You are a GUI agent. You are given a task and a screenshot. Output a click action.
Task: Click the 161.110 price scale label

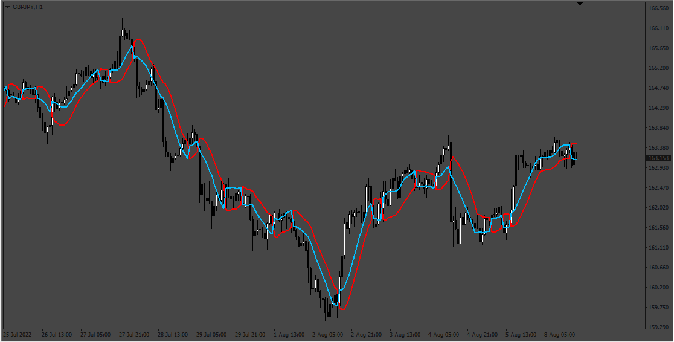(658, 248)
